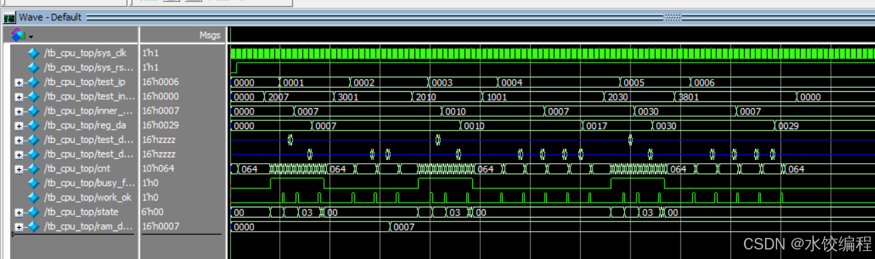Select the /tb_cpu_top/state signal name
This screenshot has height=259, width=875.
point(81,212)
